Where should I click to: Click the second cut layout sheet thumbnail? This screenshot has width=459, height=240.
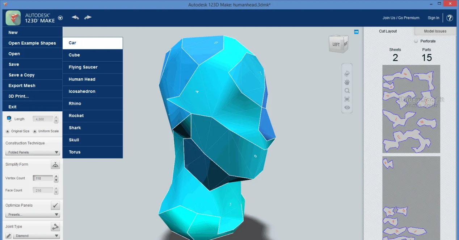pos(411,198)
